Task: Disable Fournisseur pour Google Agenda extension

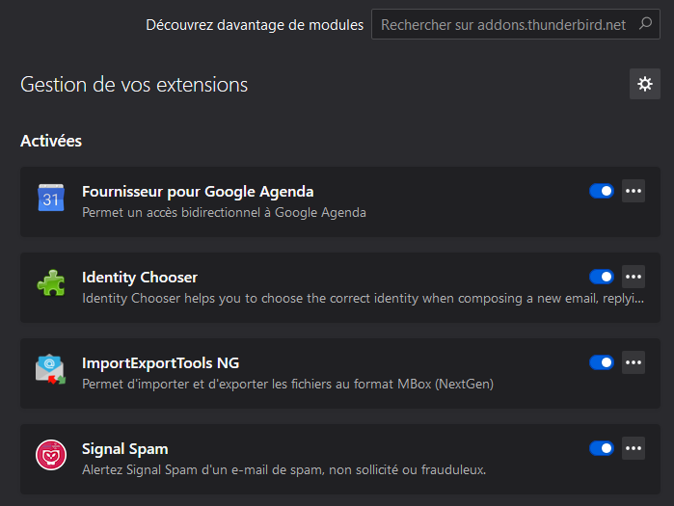Action: point(602,191)
